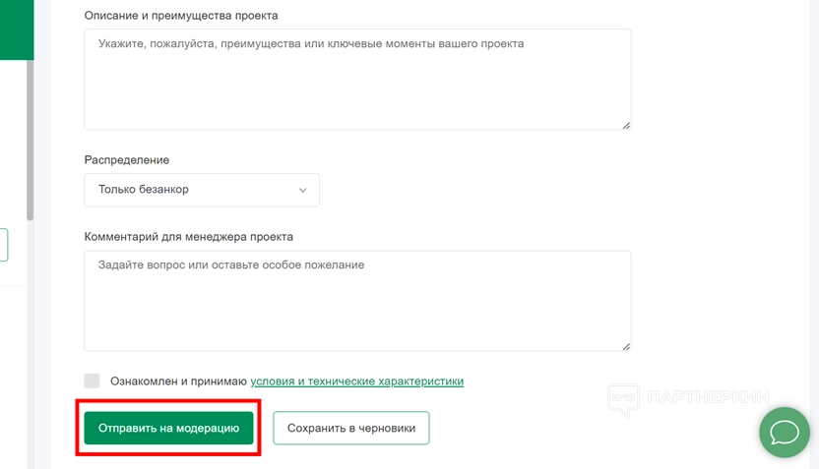The image size is (819, 469).
Task: Select the 'Только безанкор' dropdown value text
Action: coord(144,190)
